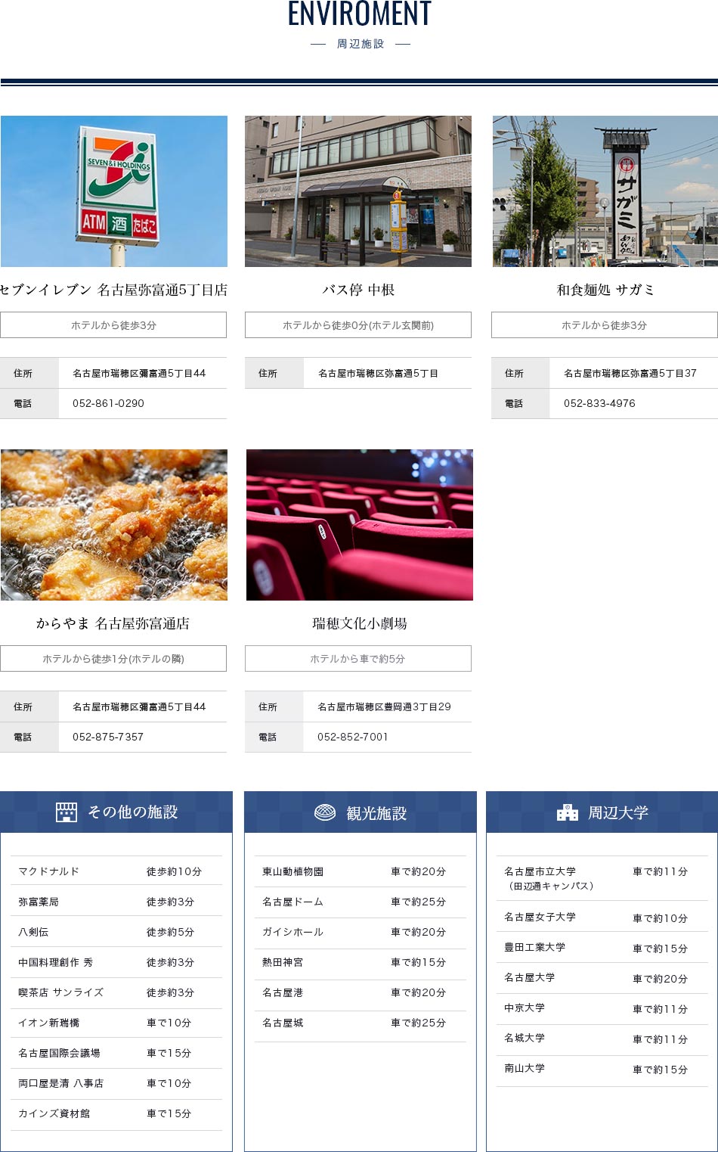Screen dimensions: 718x1152
Task: Open the fried chicken photo
Action: tap(114, 525)
